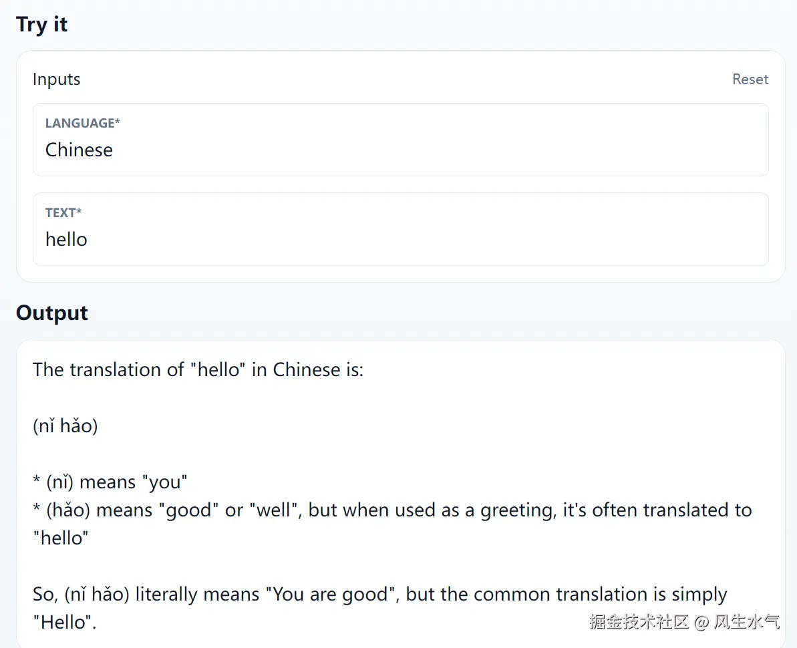Click the "Try it" heading
Image resolution: width=797 pixels, height=648 pixels.
point(41,25)
